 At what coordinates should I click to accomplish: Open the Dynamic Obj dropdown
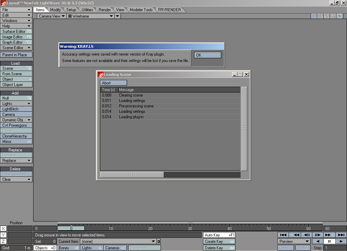(x=16, y=120)
